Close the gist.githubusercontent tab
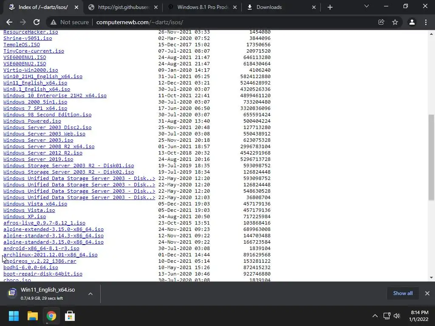Screen dimensions: 435x326 point(156,7)
